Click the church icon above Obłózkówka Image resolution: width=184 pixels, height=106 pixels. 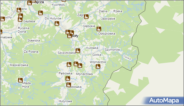[x=99, y=29]
